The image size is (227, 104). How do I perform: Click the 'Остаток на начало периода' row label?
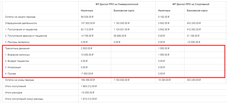coord(20,17)
